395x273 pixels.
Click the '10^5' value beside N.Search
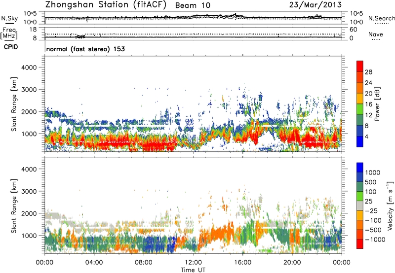point(356,13)
